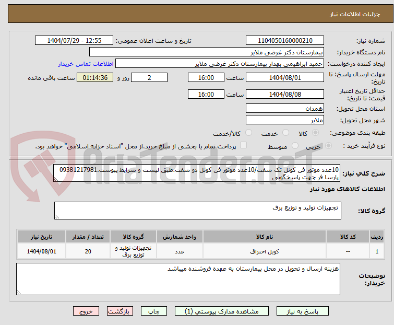The image size is (394, 325).
Task: Click requester field حمید ابراهیمی بهدار
Action: click(x=220, y=64)
